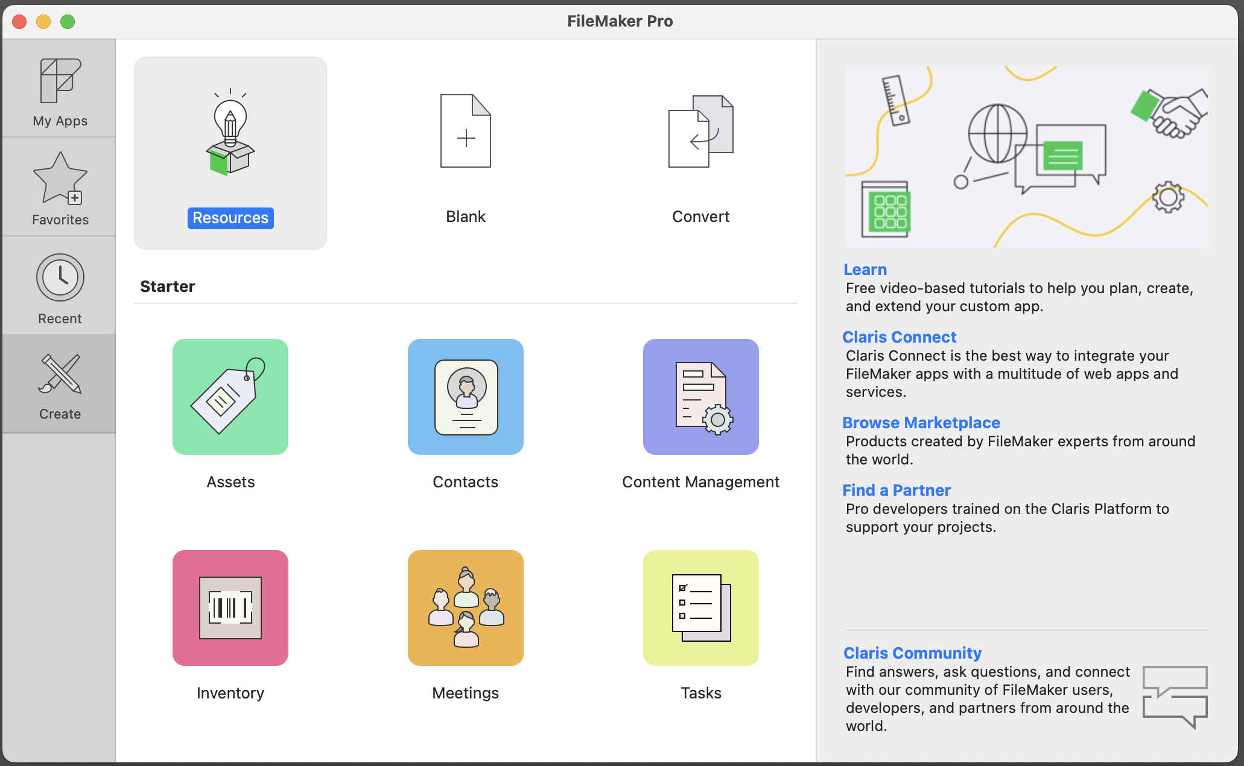Select the Inventory barcode template icon
This screenshot has width=1244, height=766.
(230, 608)
